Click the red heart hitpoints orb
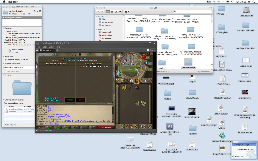The height and width of the screenshot is (161, 258). [144, 57]
